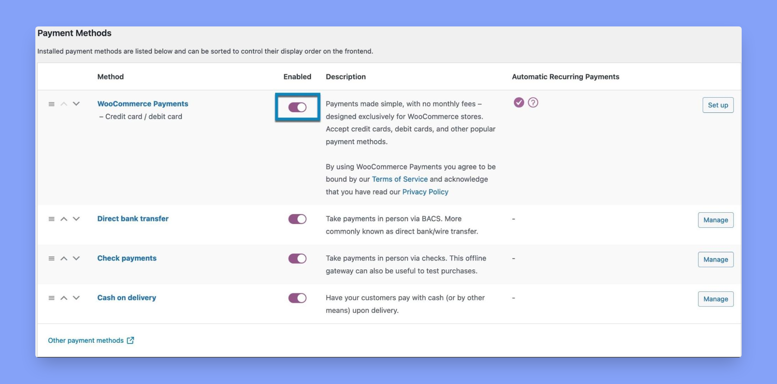The width and height of the screenshot is (777, 384).
Task: Click the up arrow for Direct bank transfer
Action: coord(64,219)
